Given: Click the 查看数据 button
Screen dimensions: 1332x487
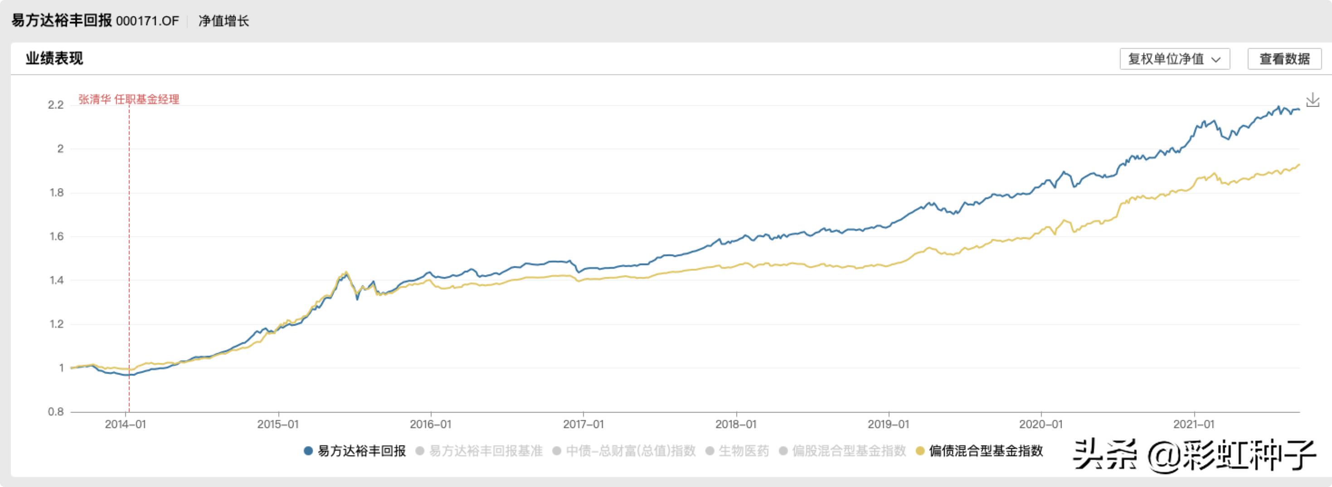Looking at the screenshot, I should tap(1284, 59).
